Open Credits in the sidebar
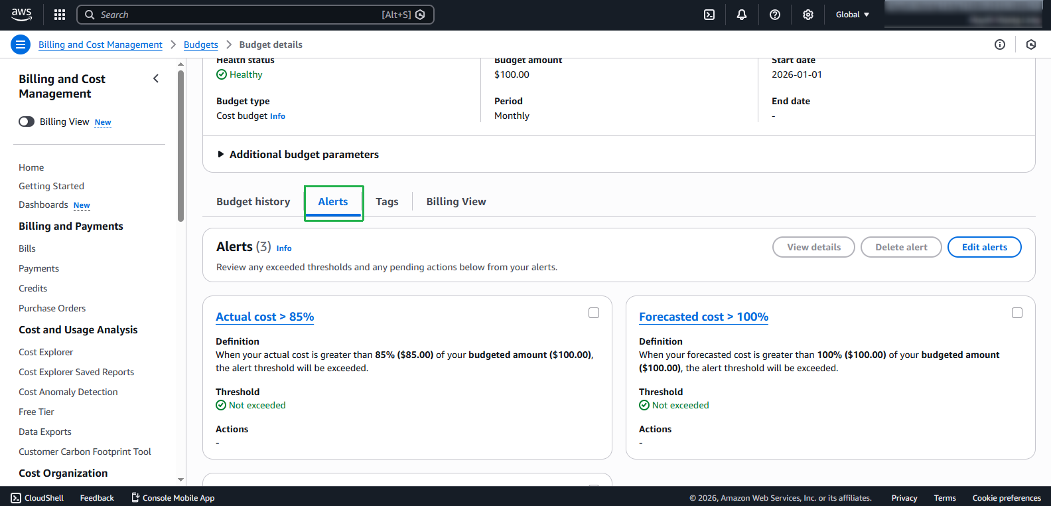Screen dimensions: 1051x506 pyautogui.click(x=33, y=288)
